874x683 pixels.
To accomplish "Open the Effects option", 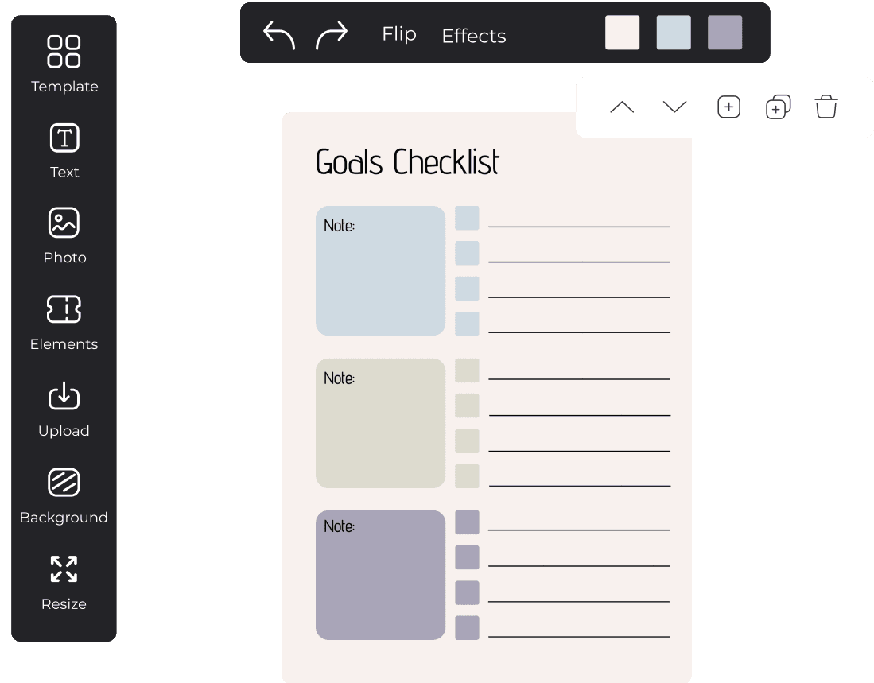I will tap(474, 36).
